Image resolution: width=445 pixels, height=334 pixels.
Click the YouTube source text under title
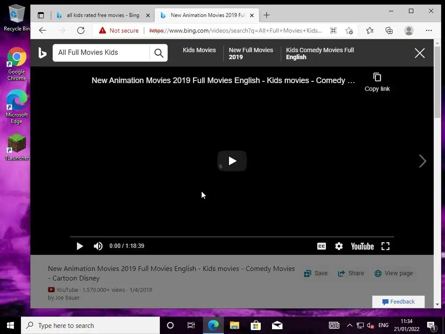(x=67, y=290)
